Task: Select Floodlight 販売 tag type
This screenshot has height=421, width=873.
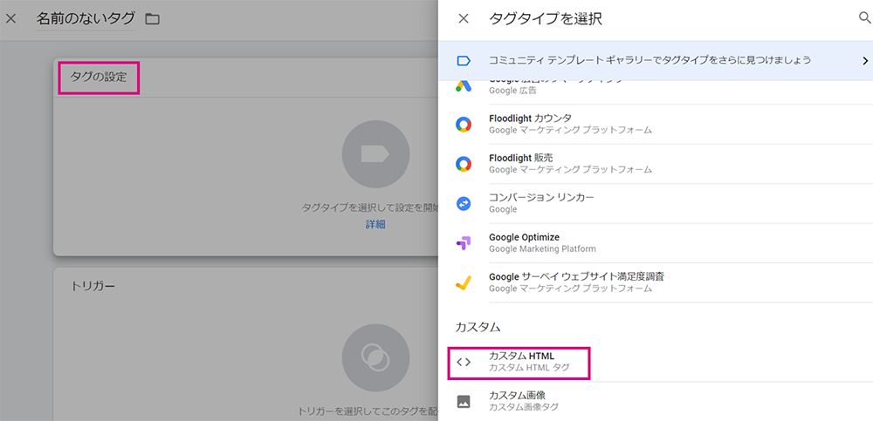Action: (x=656, y=164)
